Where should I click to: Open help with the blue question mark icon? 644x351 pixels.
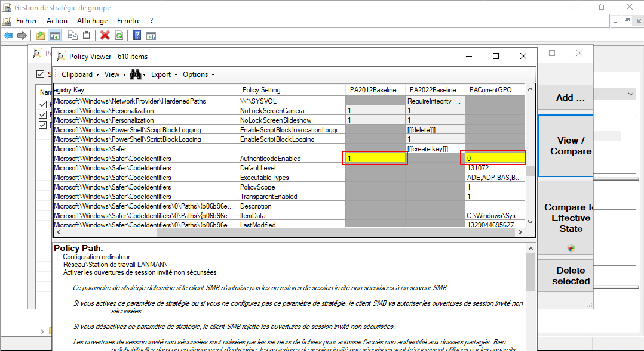137,35
